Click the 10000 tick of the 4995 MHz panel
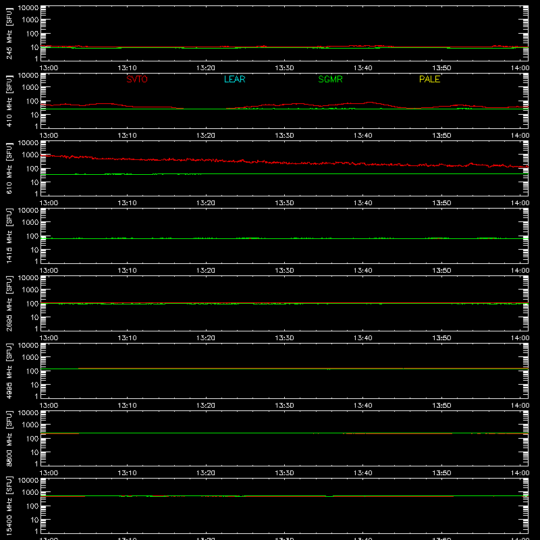 [x=28, y=346]
